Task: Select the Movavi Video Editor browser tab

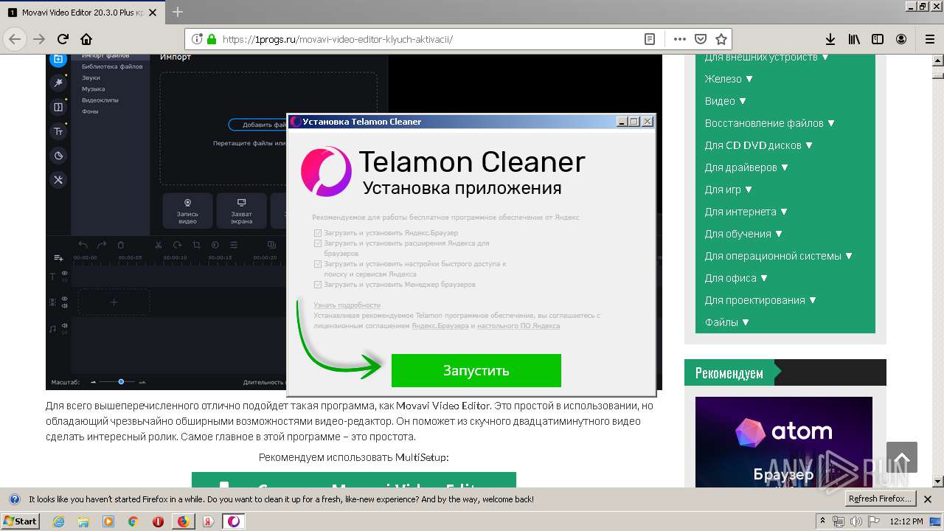Action: 83,13
